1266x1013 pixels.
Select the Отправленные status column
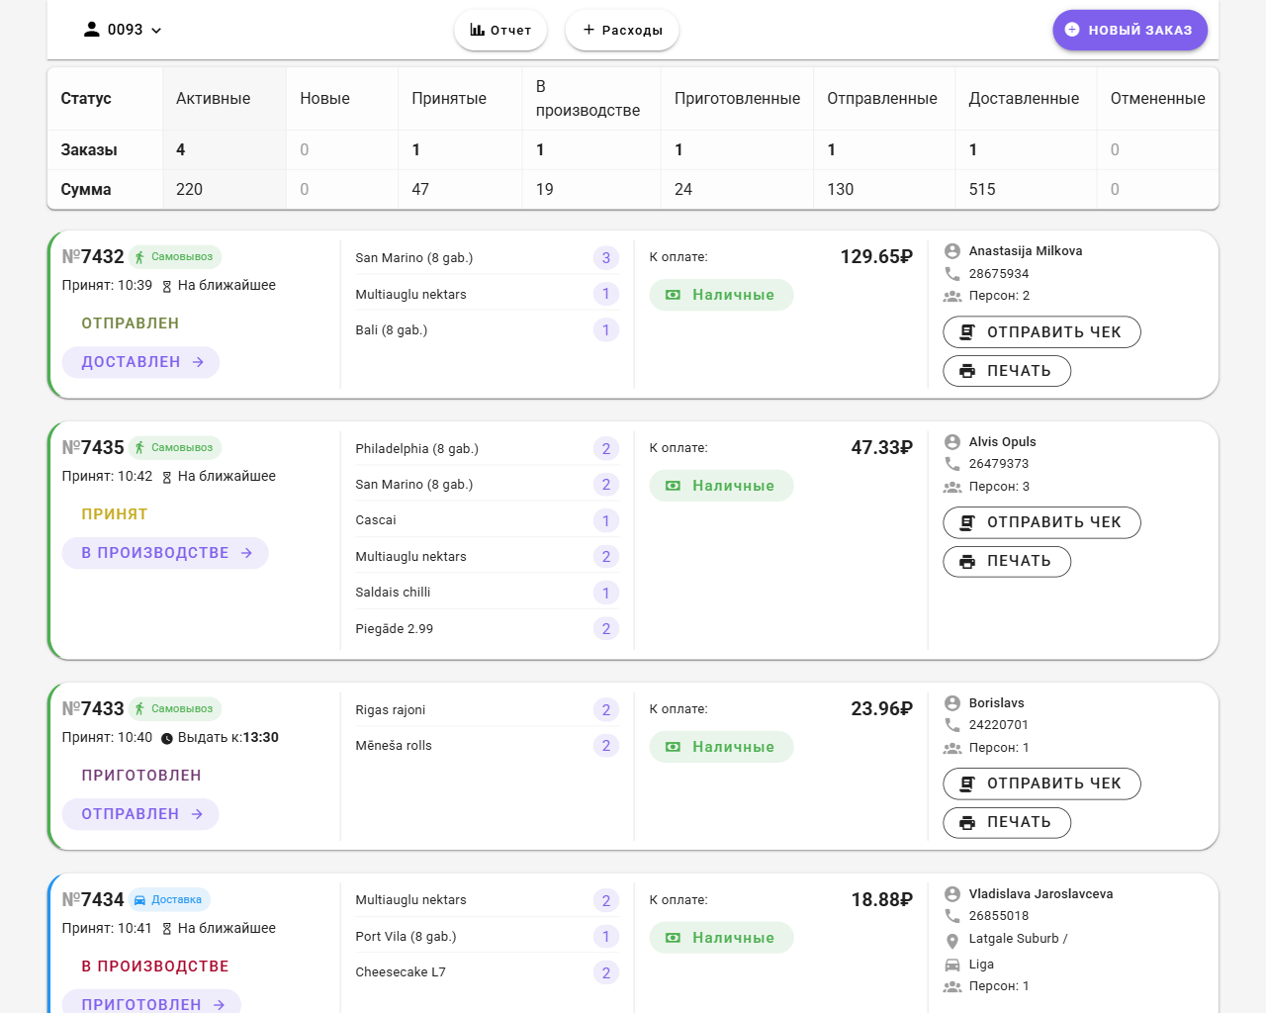point(881,99)
